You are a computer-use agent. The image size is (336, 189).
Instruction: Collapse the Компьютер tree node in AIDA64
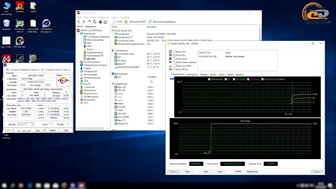(x=78, y=34)
